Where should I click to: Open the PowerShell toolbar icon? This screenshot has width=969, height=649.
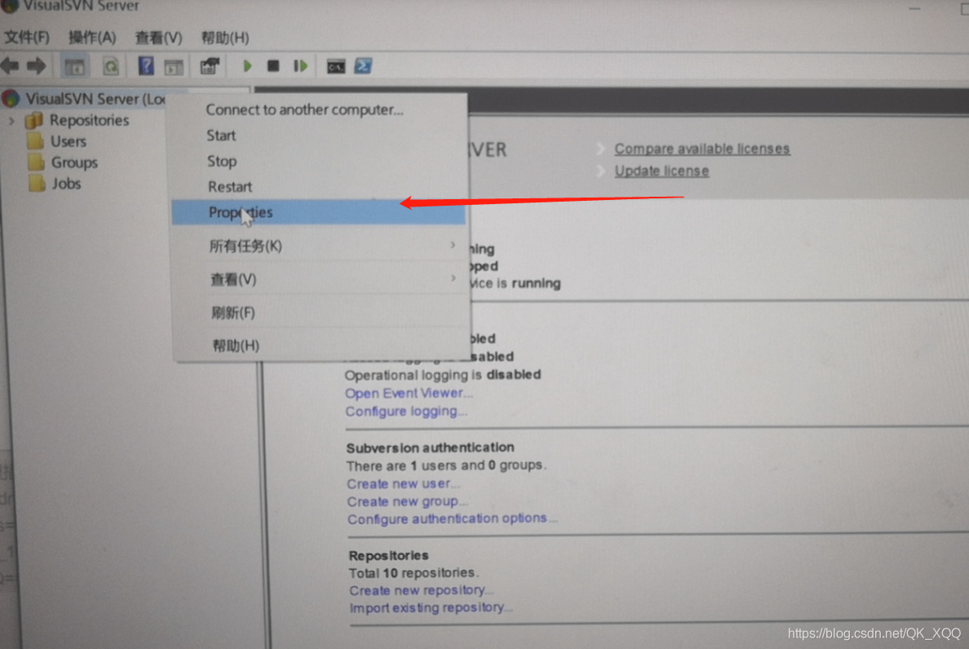click(364, 65)
